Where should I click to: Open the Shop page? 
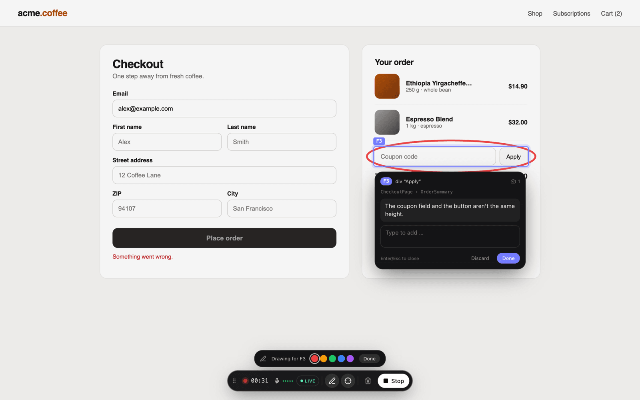point(535,14)
